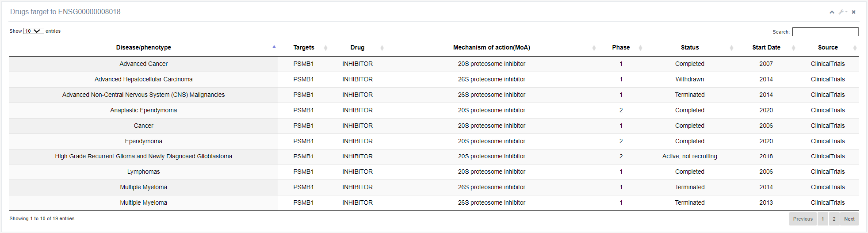The width and height of the screenshot is (868, 233).
Task: Select page 1 pagination button
Action: [x=822, y=219]
